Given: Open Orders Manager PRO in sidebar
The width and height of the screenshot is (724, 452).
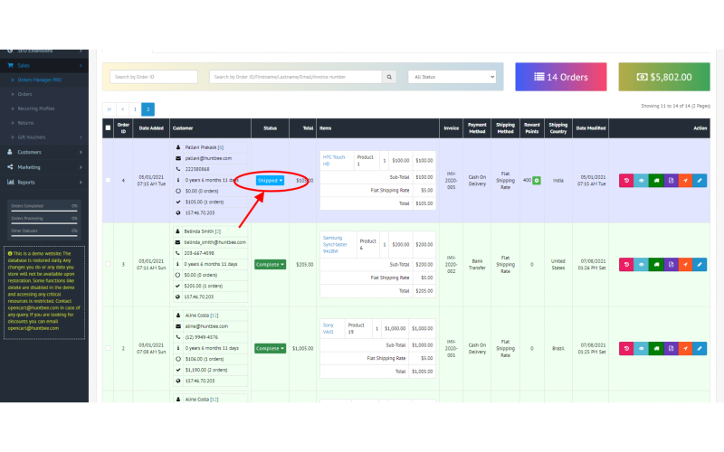Looking at the screenshot, I should pyautogui.click(x=40, y=80).
